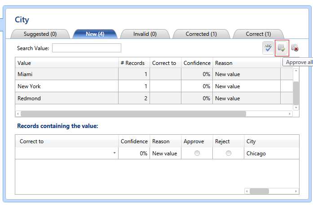Click the spell checker ABC icon
Viewport: 313px width, 205px height.
click(x=268, y=48)
